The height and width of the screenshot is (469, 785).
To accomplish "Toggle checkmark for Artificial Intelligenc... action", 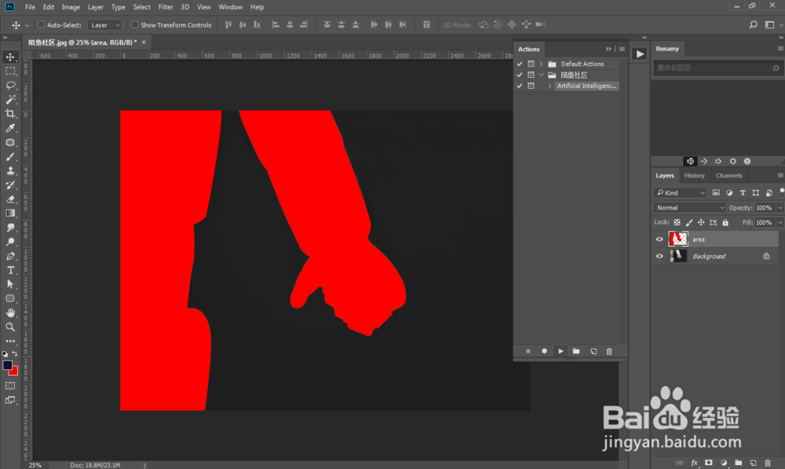I will [520, 86].
